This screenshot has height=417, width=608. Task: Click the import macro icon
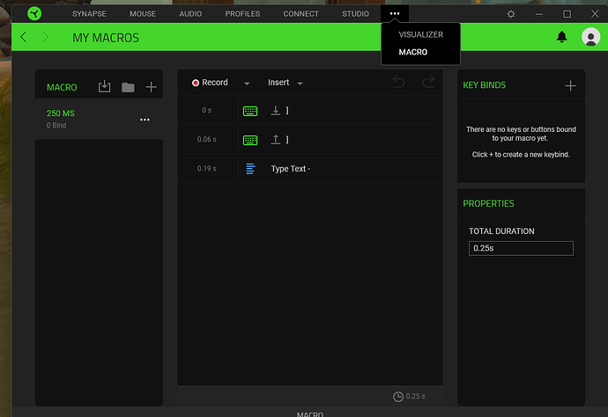[104, 86]
